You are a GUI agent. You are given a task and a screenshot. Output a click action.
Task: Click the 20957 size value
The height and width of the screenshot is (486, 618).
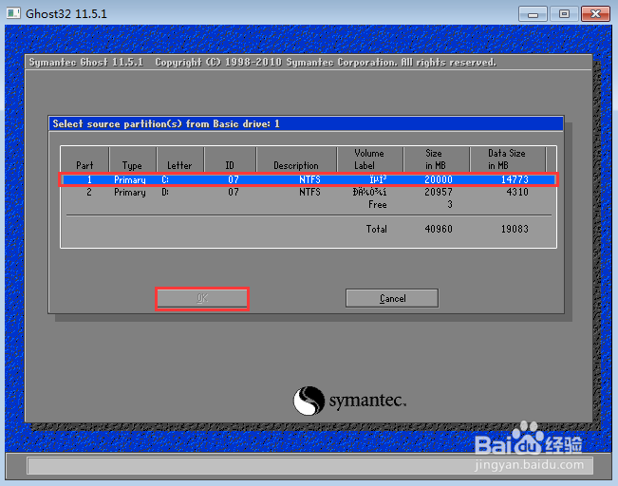click(x=439, y=193)
